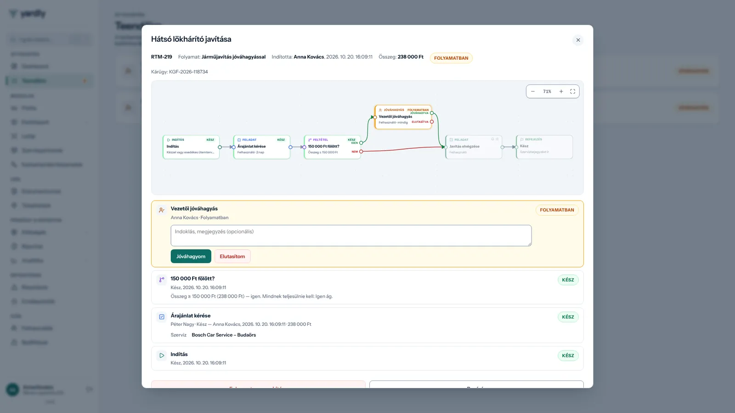Focus the Indoklás, megjegyzés text field
This screenshot has width=735, height=413.
pyautogui.click(x=351, y=235)
